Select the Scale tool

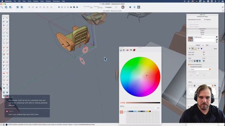(x=4, y=55)
